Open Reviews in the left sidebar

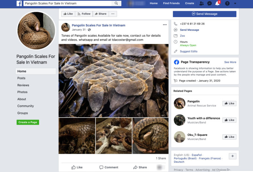click(x=23, y=85)
